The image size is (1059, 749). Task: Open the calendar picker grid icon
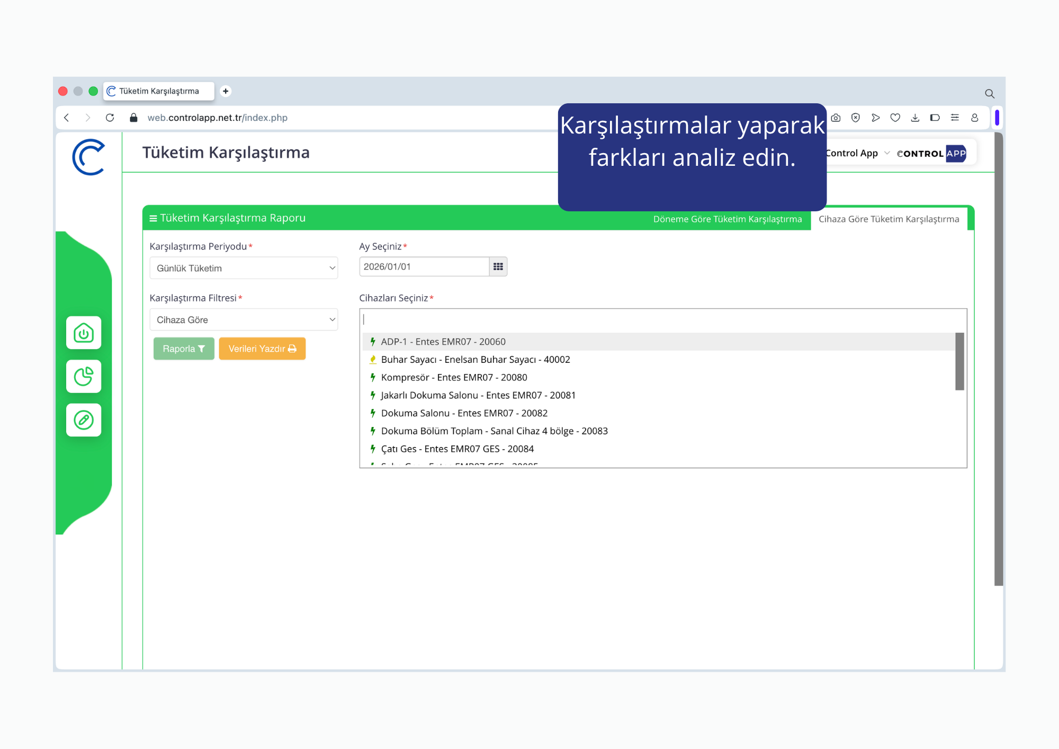tap(498, 266)
